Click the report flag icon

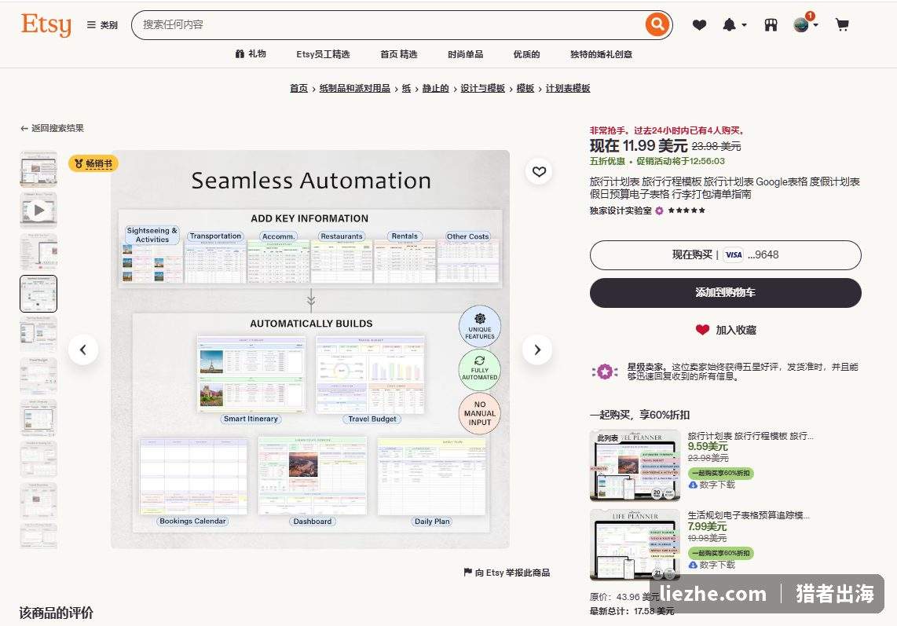(467, 572)
